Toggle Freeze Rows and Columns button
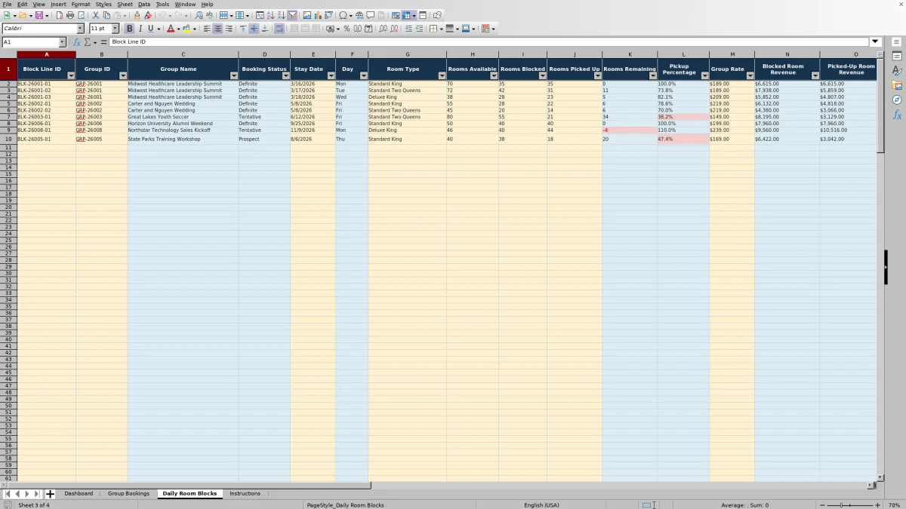The image size is (906, 509). (x=406, y=15)
